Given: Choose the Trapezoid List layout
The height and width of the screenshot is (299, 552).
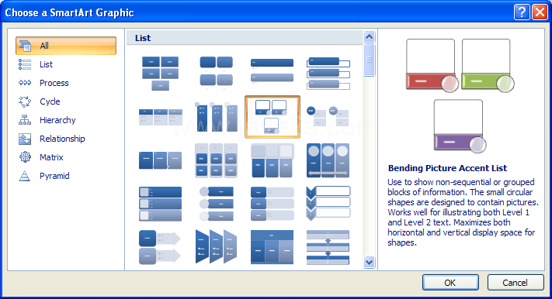Looking at the screenshot, I should click(x=216, y=247).
